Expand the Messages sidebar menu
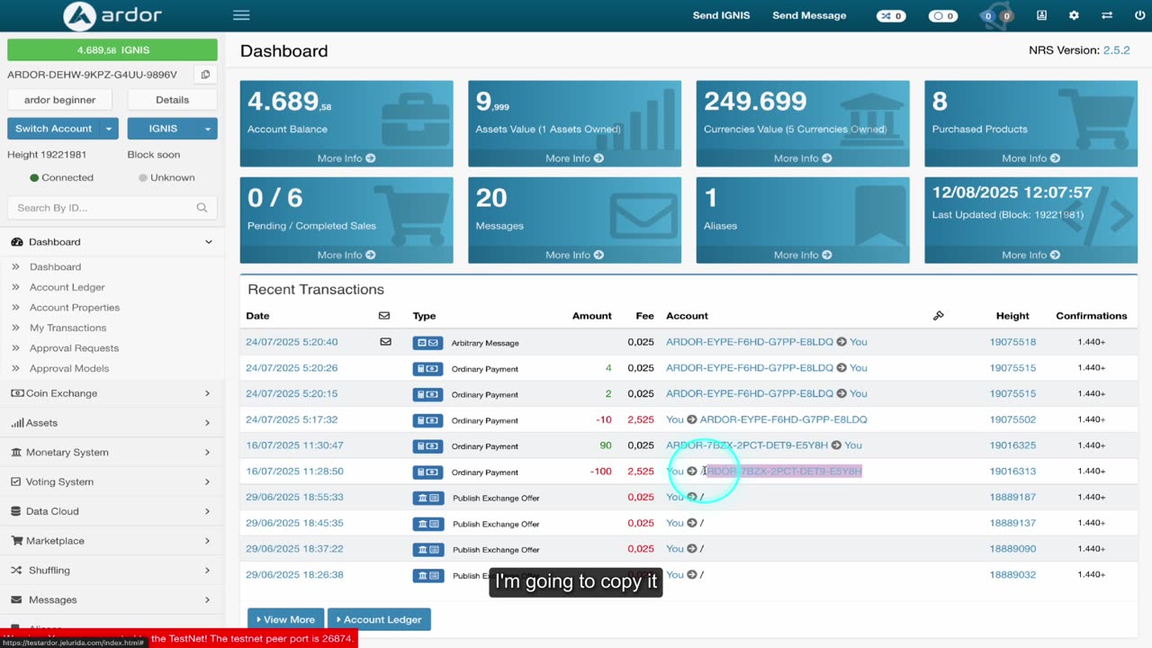The height and width of the screenshot is (648, 1152). point(112,600)
